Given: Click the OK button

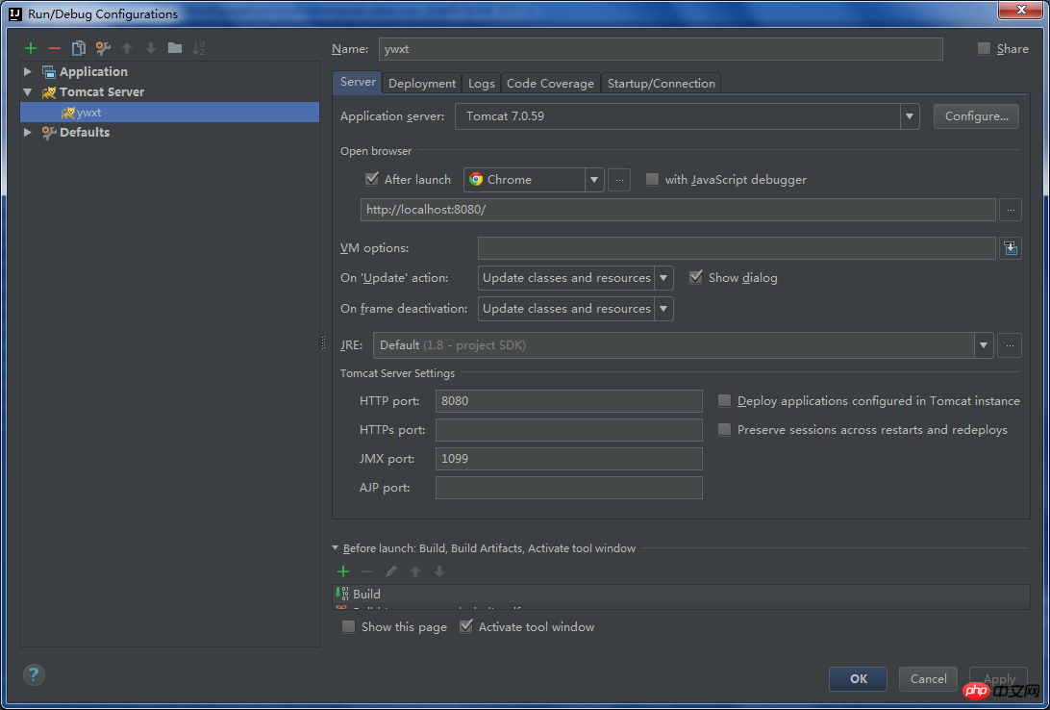Looking at the screenshot, I should pyautogui.click(x=858, y=678).
